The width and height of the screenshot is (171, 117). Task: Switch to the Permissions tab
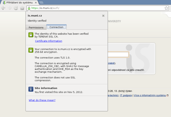pos(36,27)
